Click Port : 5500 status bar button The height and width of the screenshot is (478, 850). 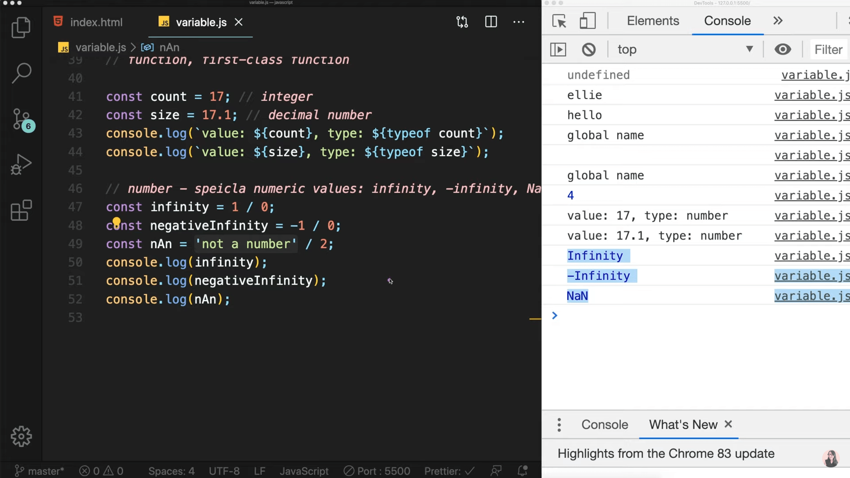pyautogui.click(x=377, y=471)
